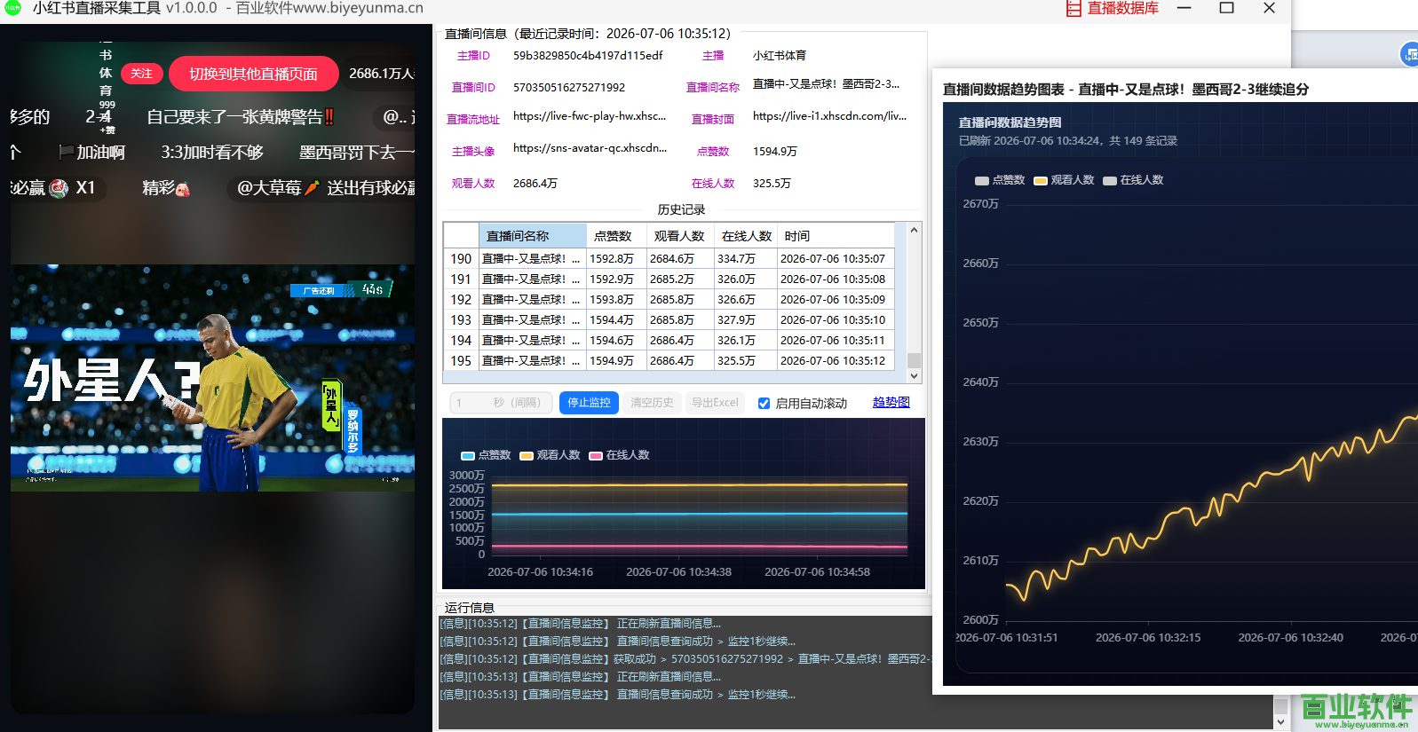Click the 主播 value 小红书体育
Screen dimensions: 1418x732
point(780,55)
